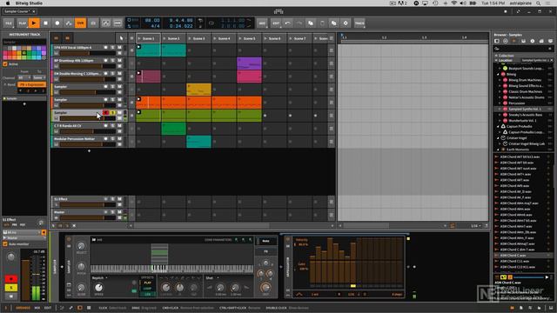This screenshot has height=313, width=557.
Task: Select Bitwig Drum Machines in the browser
Action: tap(525, 80)
